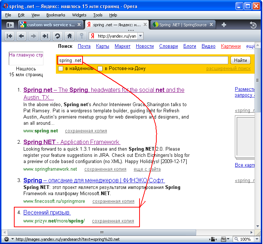Open the Edit menu
Image resolution: width=263 pixels, height=244 pixels.
coord(21,15)
